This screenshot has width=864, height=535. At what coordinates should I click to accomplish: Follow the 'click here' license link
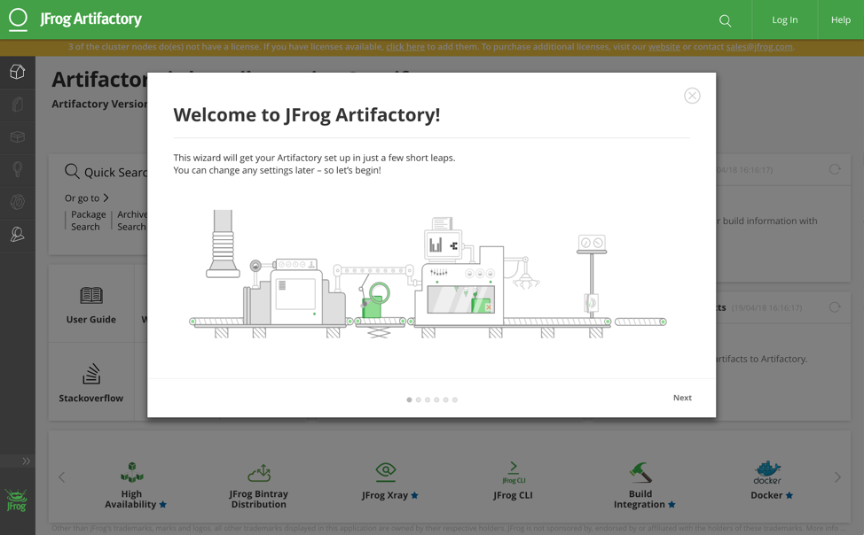pos(405,47)
